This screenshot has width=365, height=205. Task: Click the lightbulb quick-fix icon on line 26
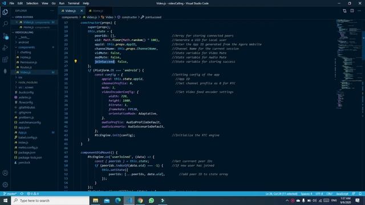point(76,61)
